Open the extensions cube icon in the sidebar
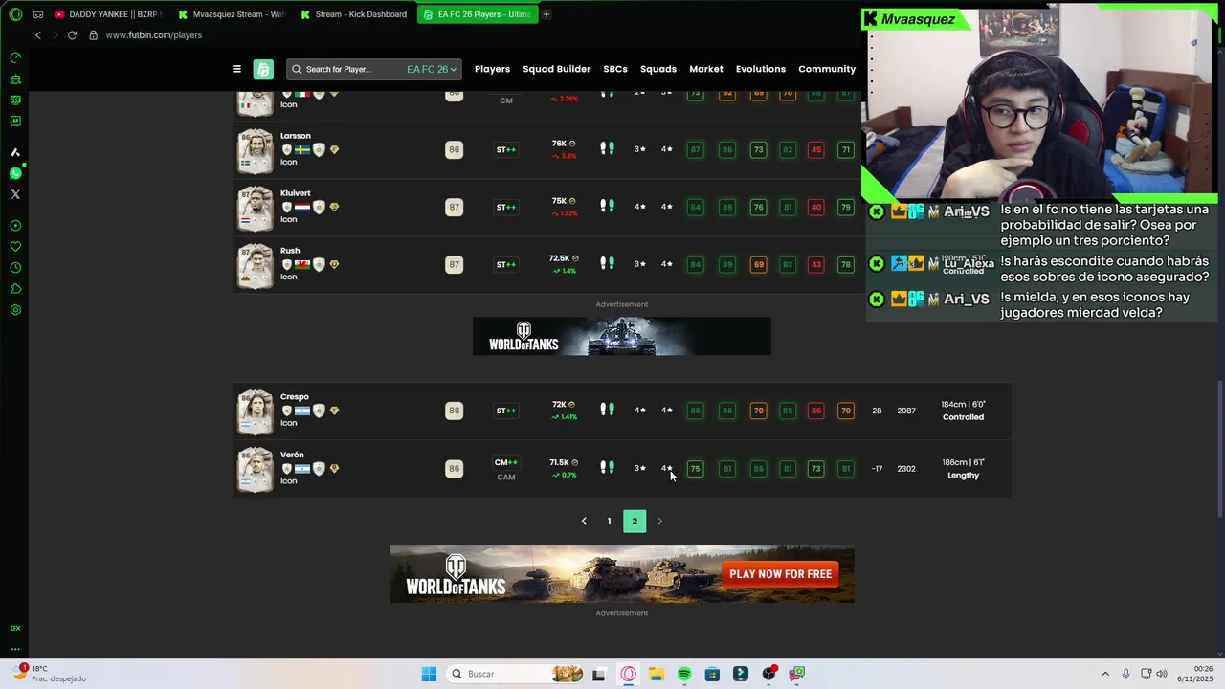This screenshot has width=1225, height=689. point(15,289)
